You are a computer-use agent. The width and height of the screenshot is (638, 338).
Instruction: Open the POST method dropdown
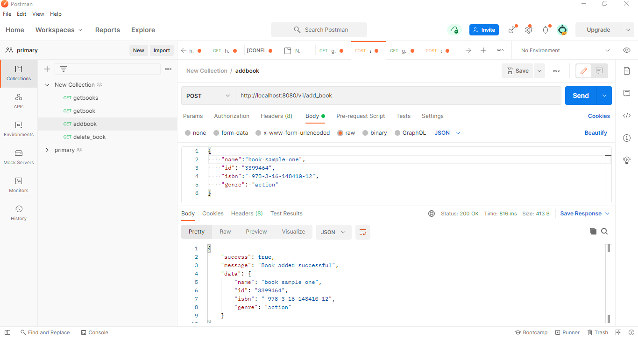tap(208, 96)
